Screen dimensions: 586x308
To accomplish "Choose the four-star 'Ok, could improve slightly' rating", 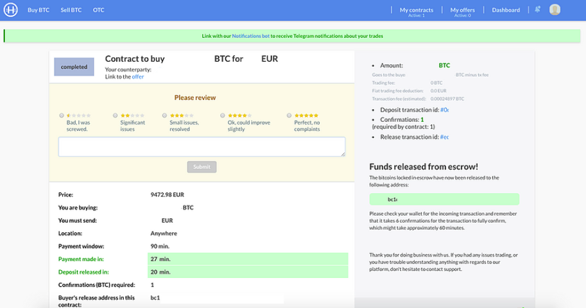I will [222, 116].
